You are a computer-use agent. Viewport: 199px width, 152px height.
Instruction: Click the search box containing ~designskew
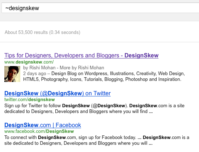click(100, 8)
